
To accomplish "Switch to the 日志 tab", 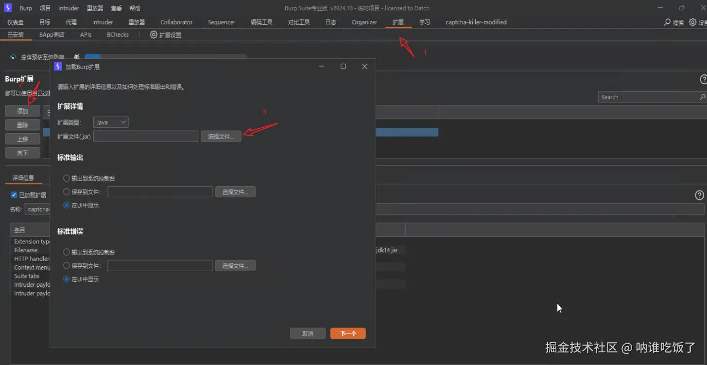I will pyautogui.click(x=331, y=22).
